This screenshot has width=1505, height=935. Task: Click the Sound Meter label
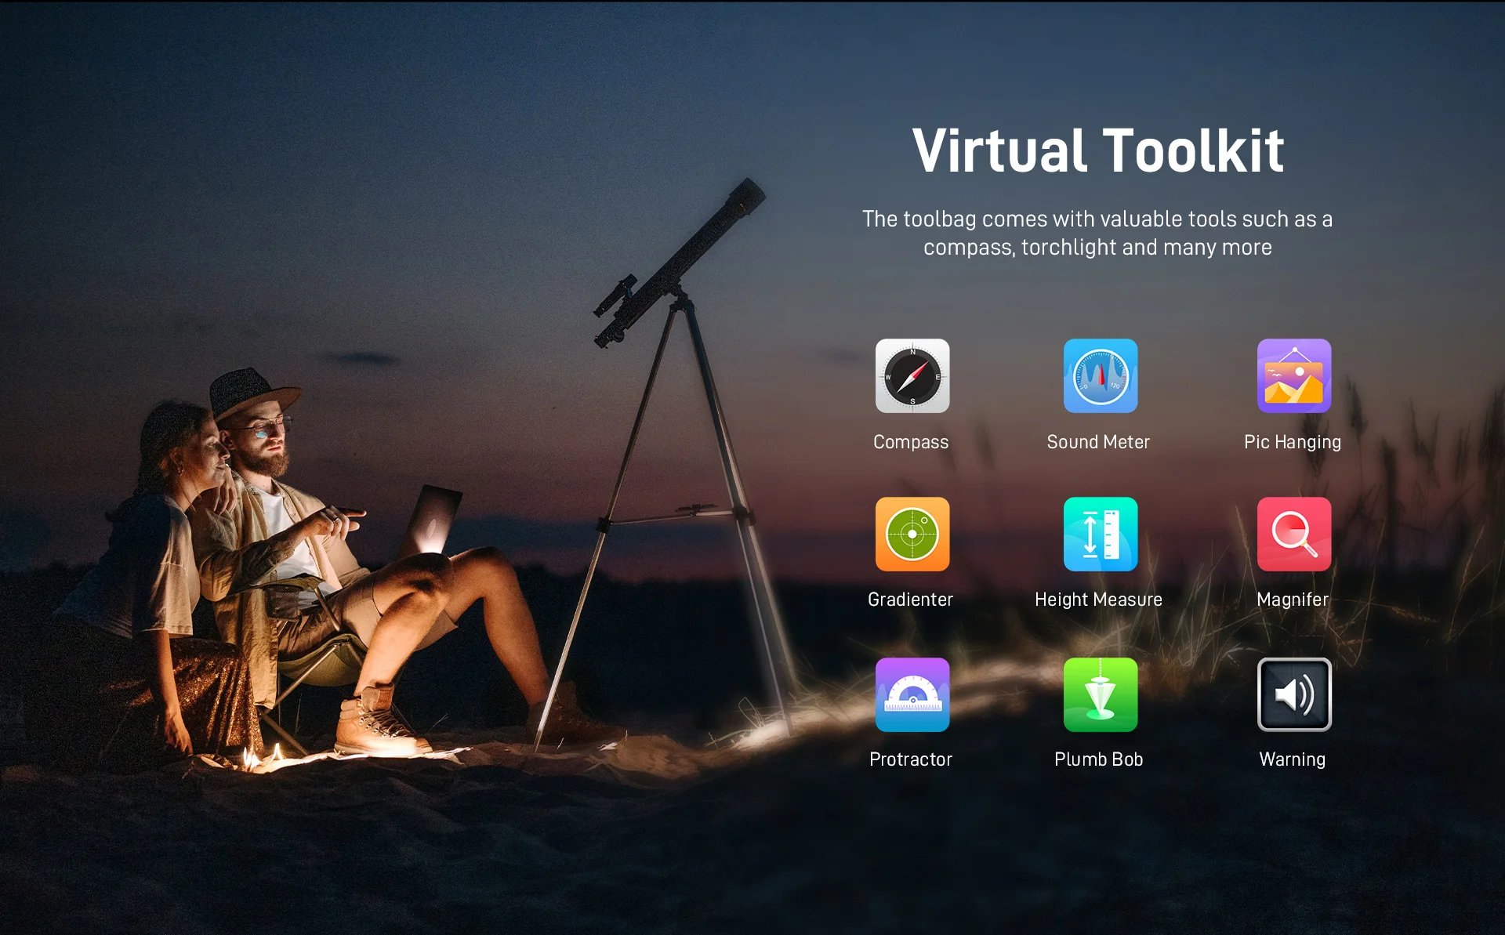(x=1098, y=442)
